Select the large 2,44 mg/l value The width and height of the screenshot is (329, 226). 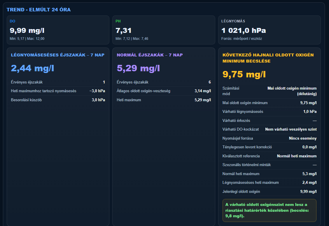[33, 68]
